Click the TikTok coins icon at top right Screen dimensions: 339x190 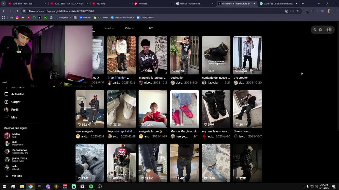tap(315, 30)
